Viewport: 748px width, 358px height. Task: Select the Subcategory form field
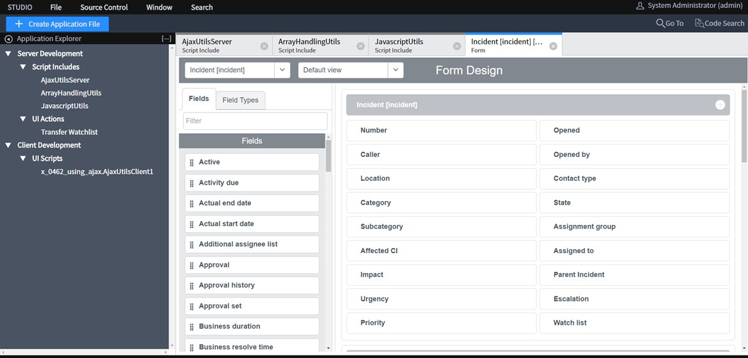pos(441,227)
